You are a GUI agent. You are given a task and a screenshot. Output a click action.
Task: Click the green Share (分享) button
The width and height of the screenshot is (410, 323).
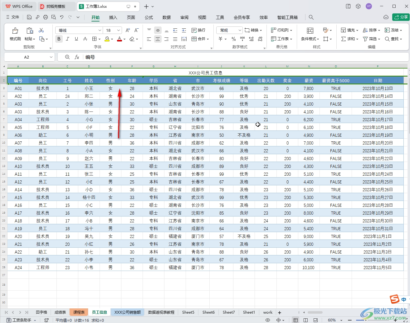pyautogui.click(x=401, y=17)
